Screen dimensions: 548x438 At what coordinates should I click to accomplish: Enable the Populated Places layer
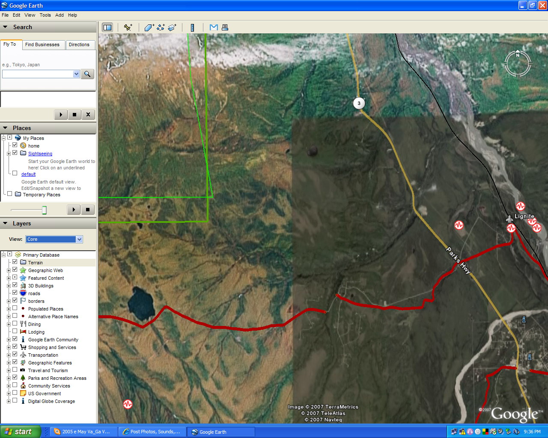click(x=15, y=308)
